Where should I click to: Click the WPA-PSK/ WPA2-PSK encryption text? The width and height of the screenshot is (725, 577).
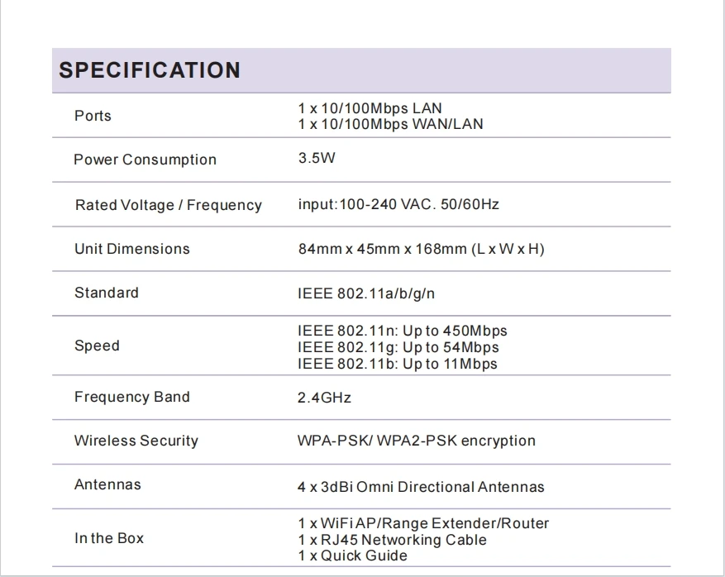(416, 441)
